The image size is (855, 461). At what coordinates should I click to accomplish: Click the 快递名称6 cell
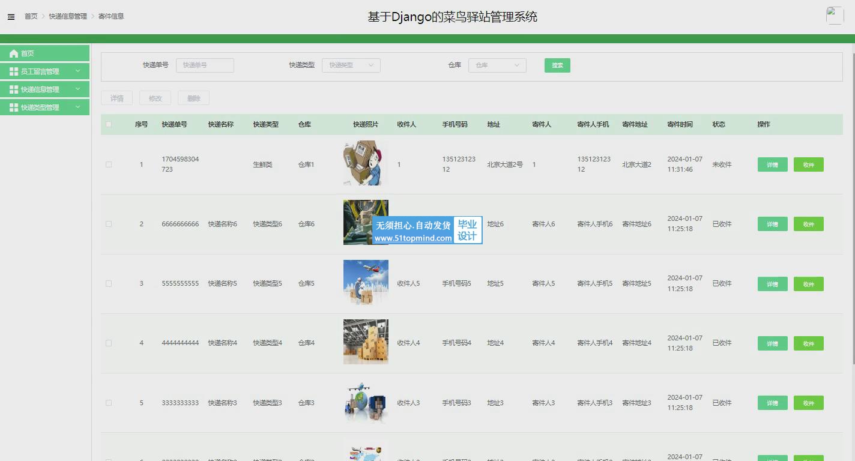(x=223, y=224)
